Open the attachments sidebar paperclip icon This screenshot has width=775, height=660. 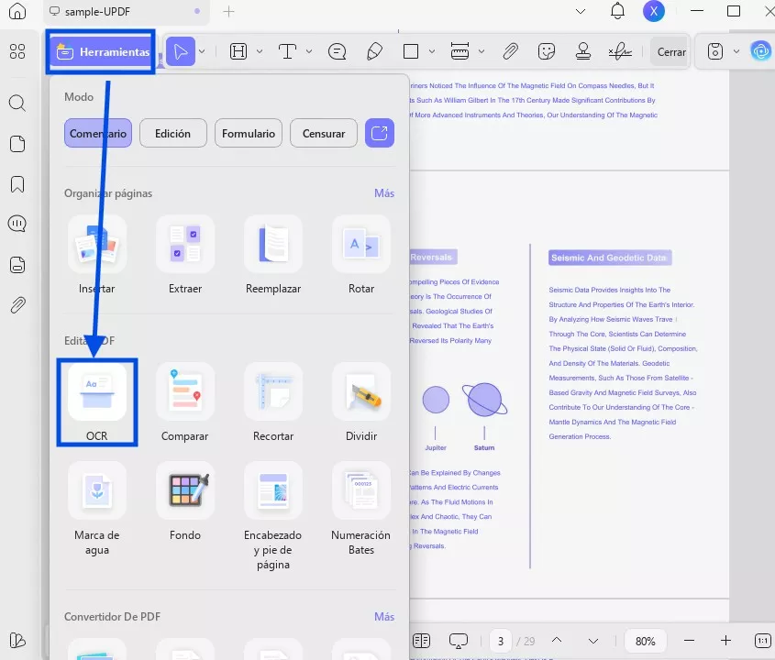coord(17,305)
